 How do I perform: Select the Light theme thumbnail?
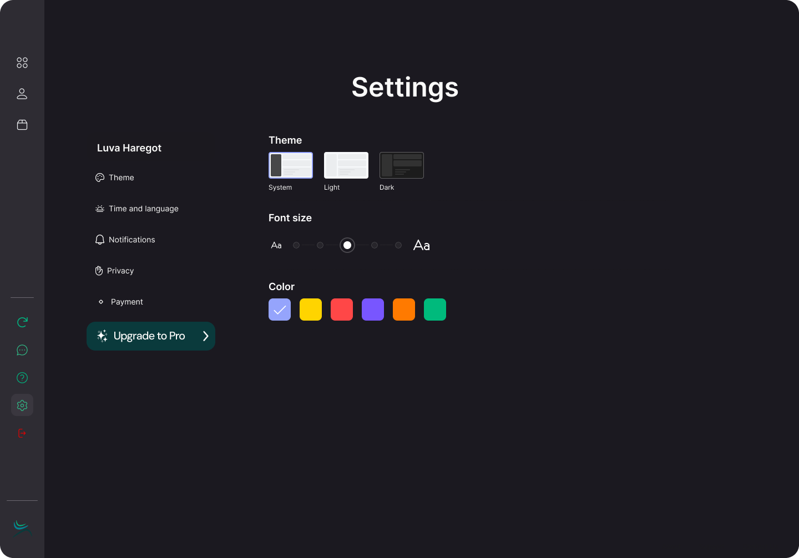click(346, 165)
